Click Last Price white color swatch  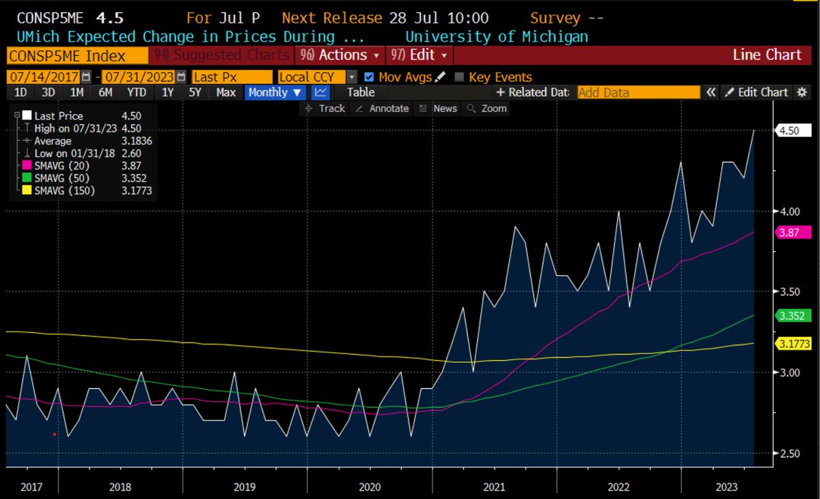pos(26,116)
